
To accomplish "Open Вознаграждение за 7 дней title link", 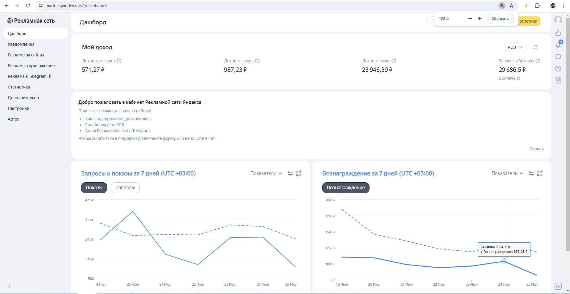I will [378, 173].
